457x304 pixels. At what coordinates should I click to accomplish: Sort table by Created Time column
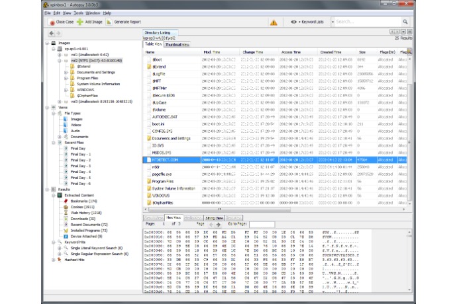pos(337,52)
